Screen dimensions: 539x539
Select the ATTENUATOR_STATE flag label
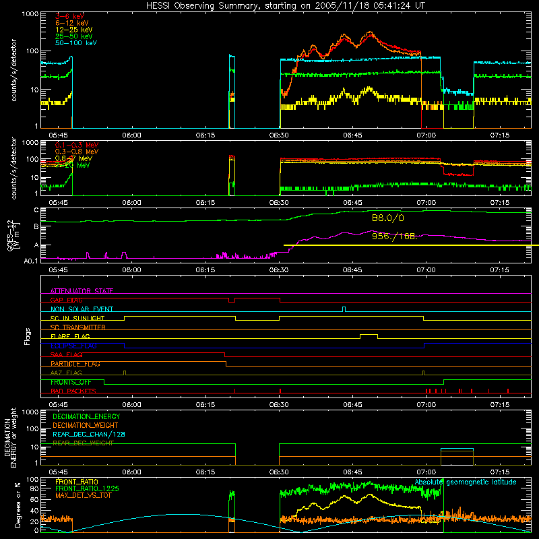(x=82, y=291)
